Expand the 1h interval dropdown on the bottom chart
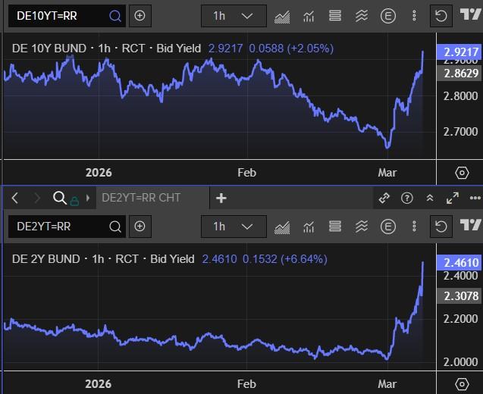The width and height of the screenshot is (483, 394). pos(234,226)
